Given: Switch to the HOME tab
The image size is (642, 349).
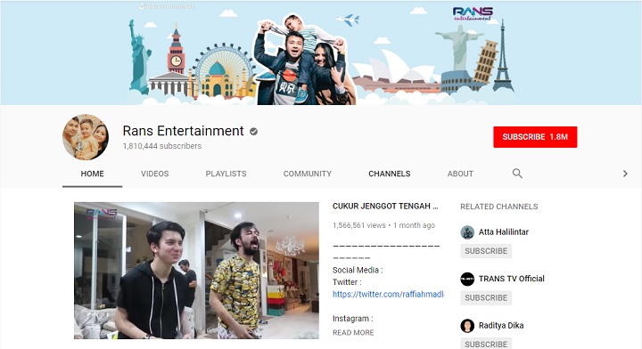Looking at the screenshot, I should 92,174.
